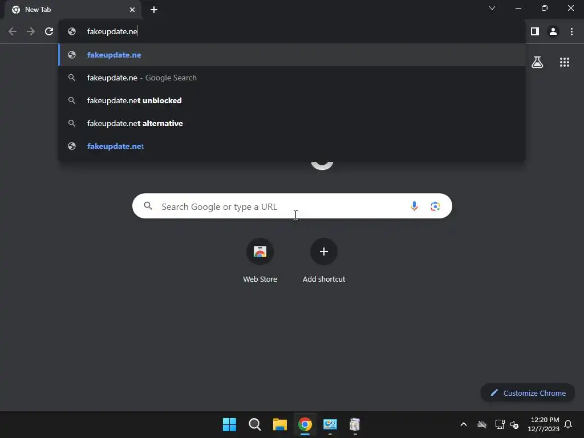Image resolution: width=584 pixels, height=438 pixels.
Task: Open the Chrome three-dot menu
Action: pos(571,32)
